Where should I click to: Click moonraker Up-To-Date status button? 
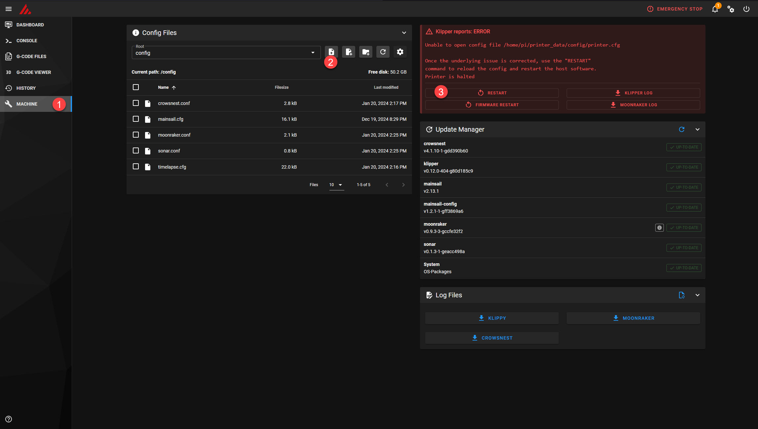point(684,228)
